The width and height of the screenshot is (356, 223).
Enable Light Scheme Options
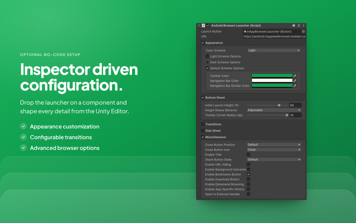pyautogui.click(x=207, y=56)
